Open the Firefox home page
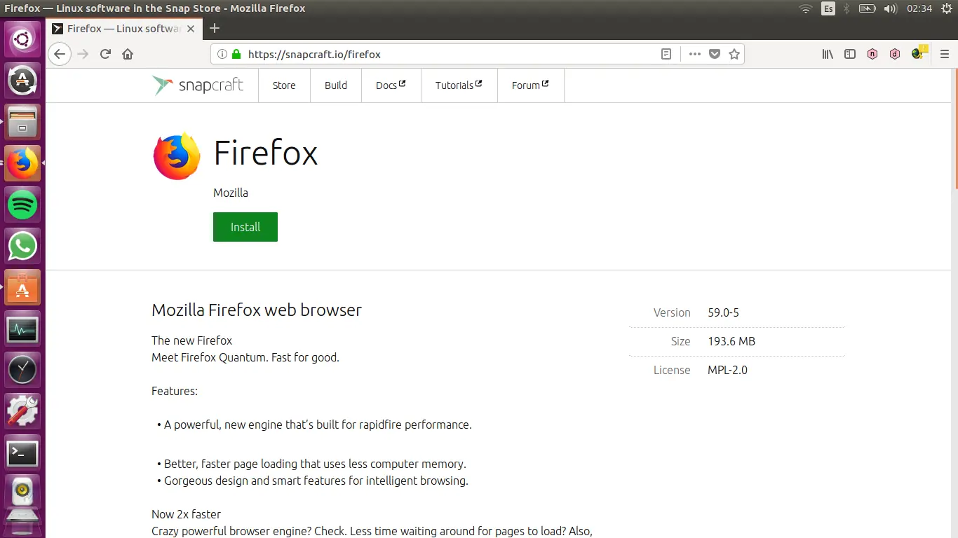958x538 pixels. tap(128, 54)
